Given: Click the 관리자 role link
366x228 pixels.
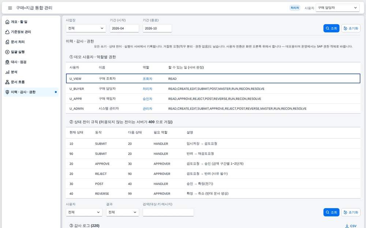Looking at the screenshot, I should (x=147, y=108).
